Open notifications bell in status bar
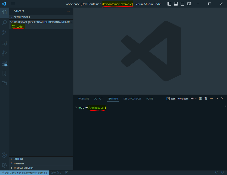This screenshot has width=227, height=175. pos(222,172)
